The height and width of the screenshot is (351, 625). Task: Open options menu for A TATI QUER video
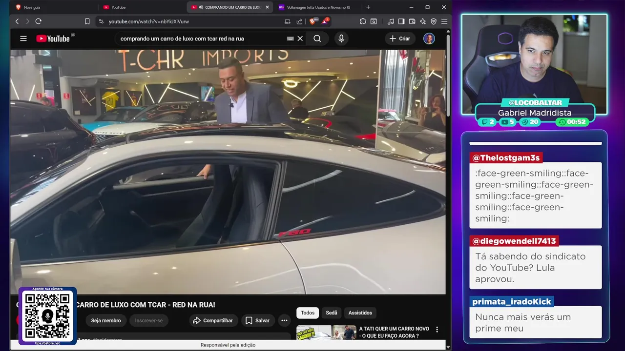click(x=437, y=330)
